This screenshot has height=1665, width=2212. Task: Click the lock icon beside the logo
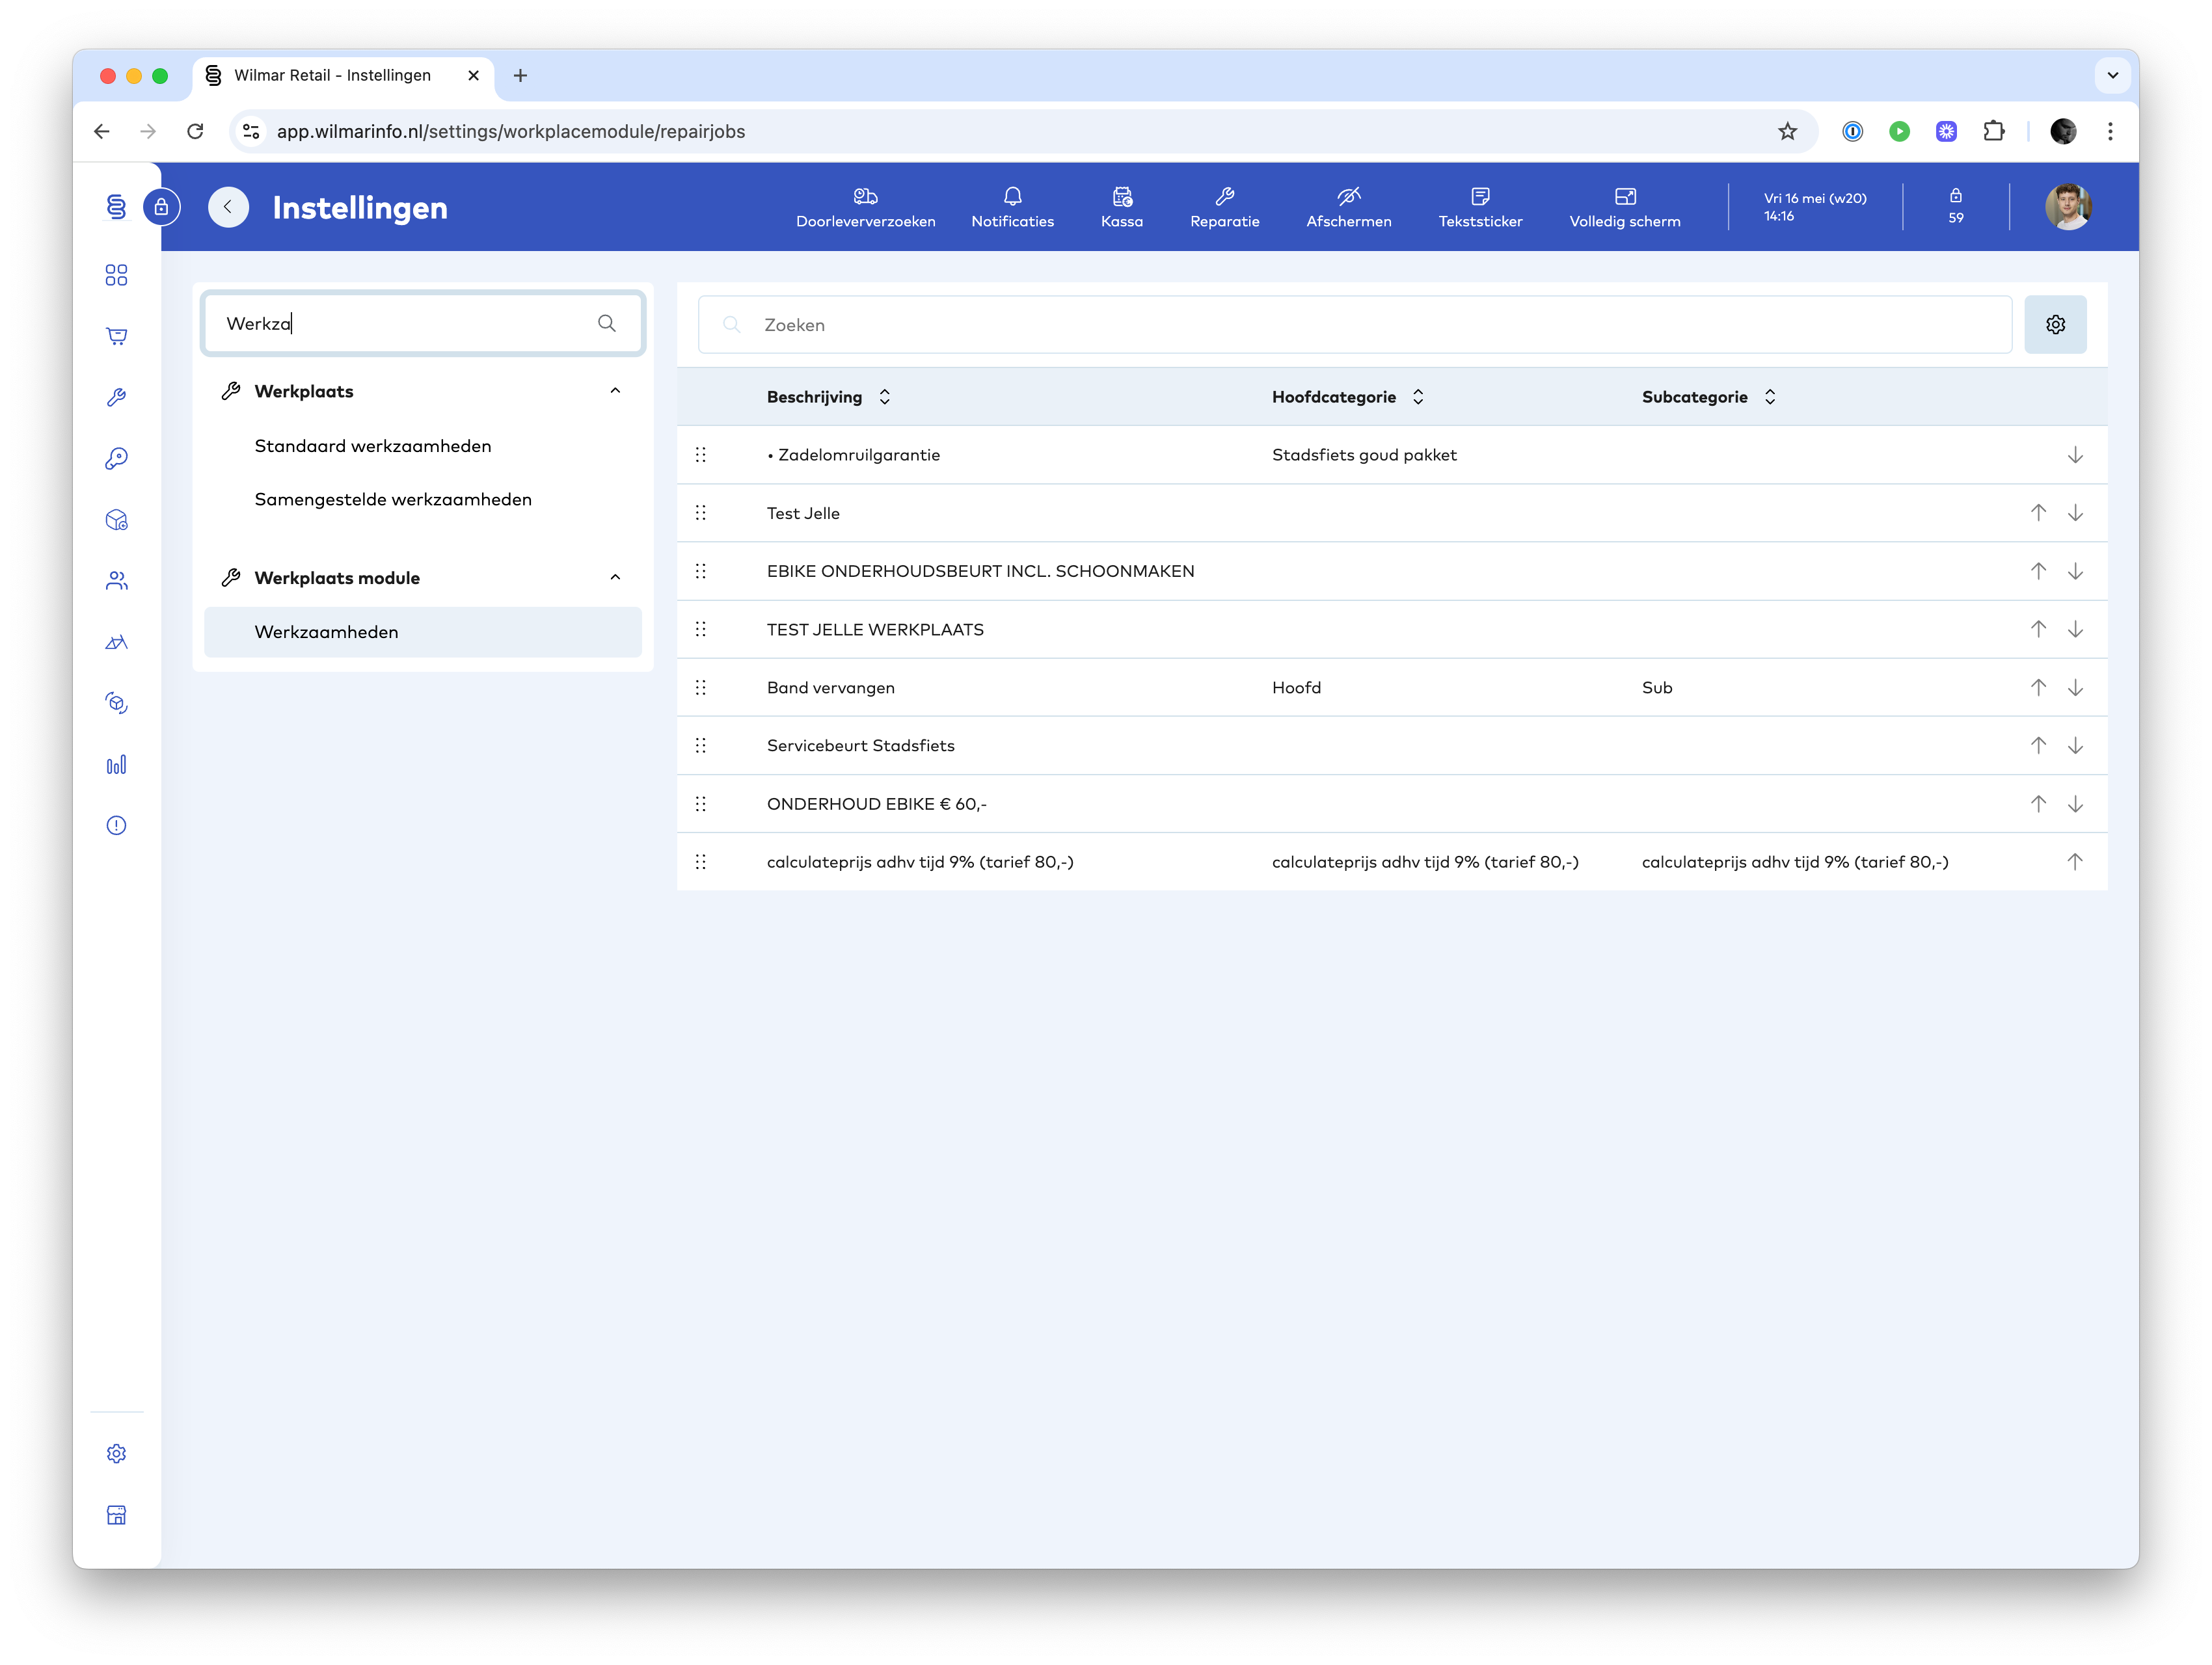click(x=161, y=207)
